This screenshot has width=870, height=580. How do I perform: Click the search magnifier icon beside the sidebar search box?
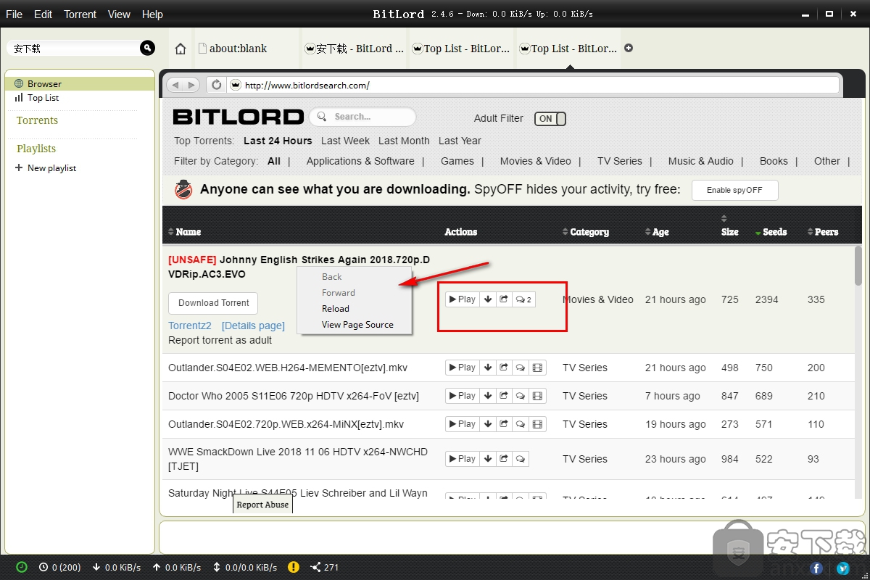pyautogui.click(x=147, y=48)
